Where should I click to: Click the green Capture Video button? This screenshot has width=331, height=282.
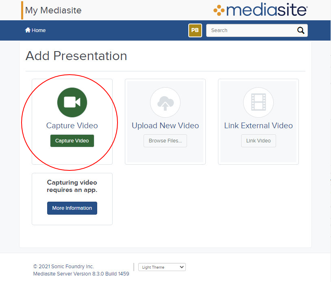72,141
